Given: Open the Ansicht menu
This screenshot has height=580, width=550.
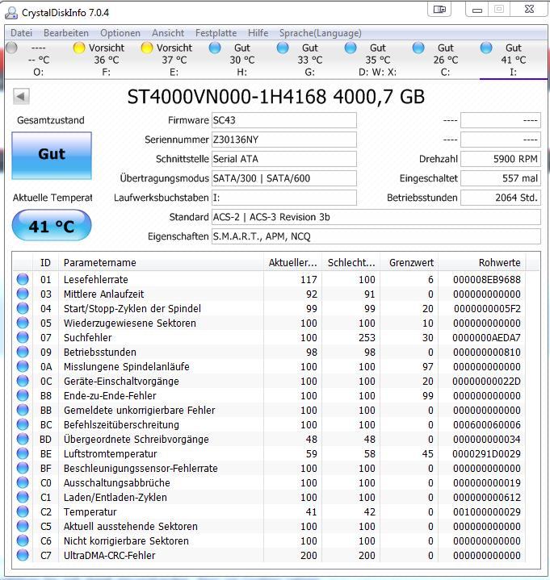Looking at the screenshot, I should pos(168,33).
